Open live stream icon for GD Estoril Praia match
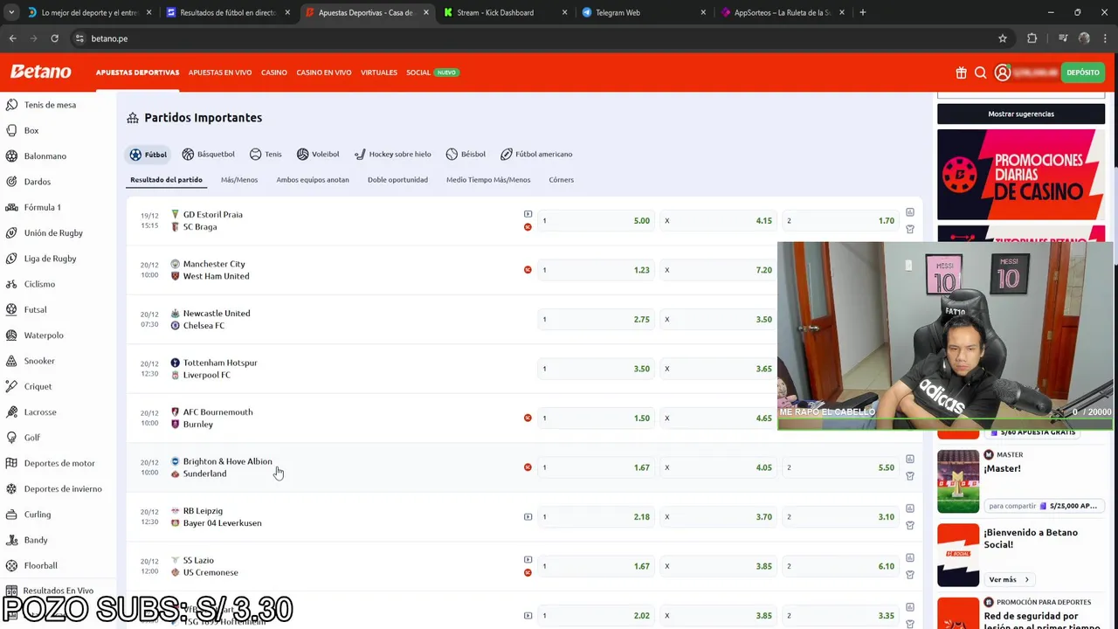This screenshot has width=1118, height=629. click(x=528, y=214)
